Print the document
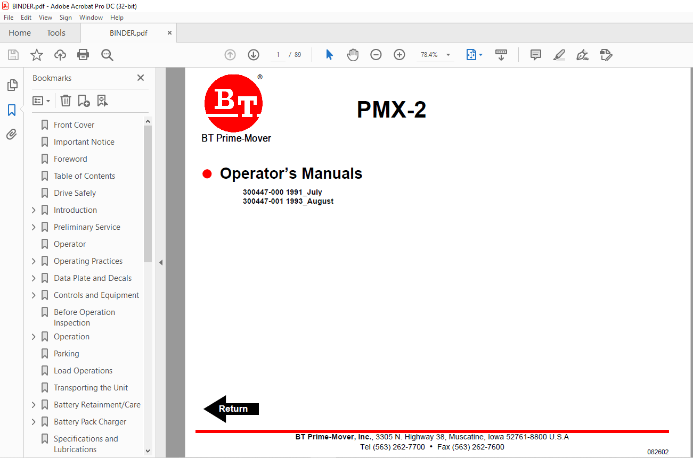Image resolution: width=693 pixels, height=458 pixels. (x=83, y=55)
